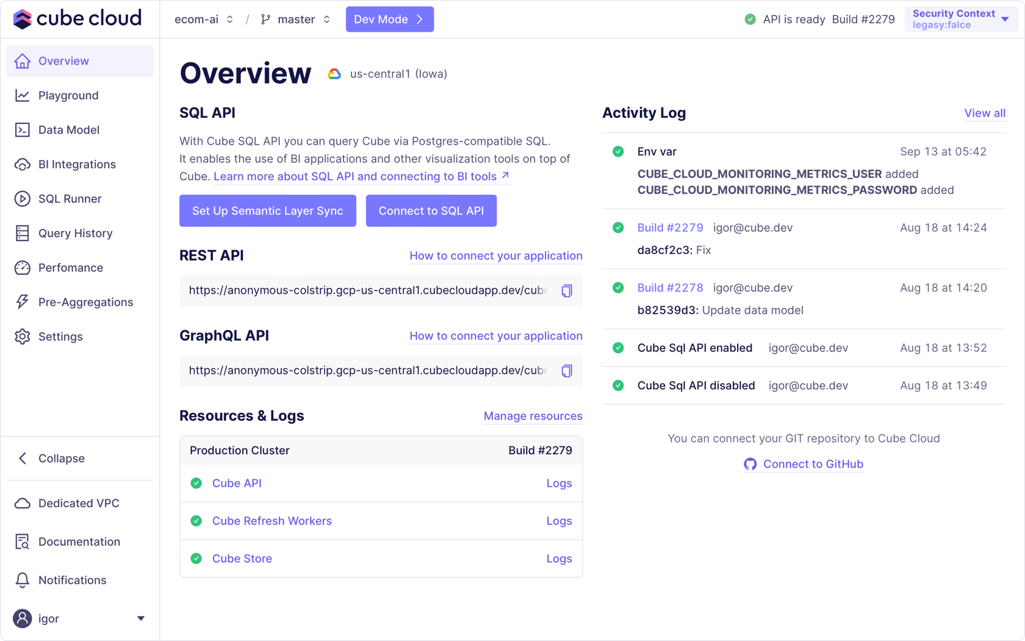
Task: Click Build #2279 in the top bar
Action: coord(863,20)
